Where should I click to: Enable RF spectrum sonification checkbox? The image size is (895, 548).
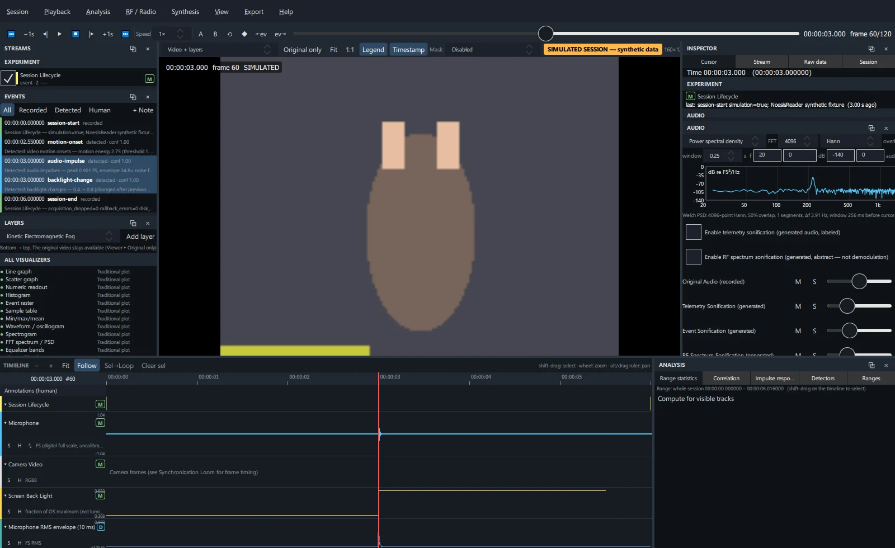coord(694,257)
